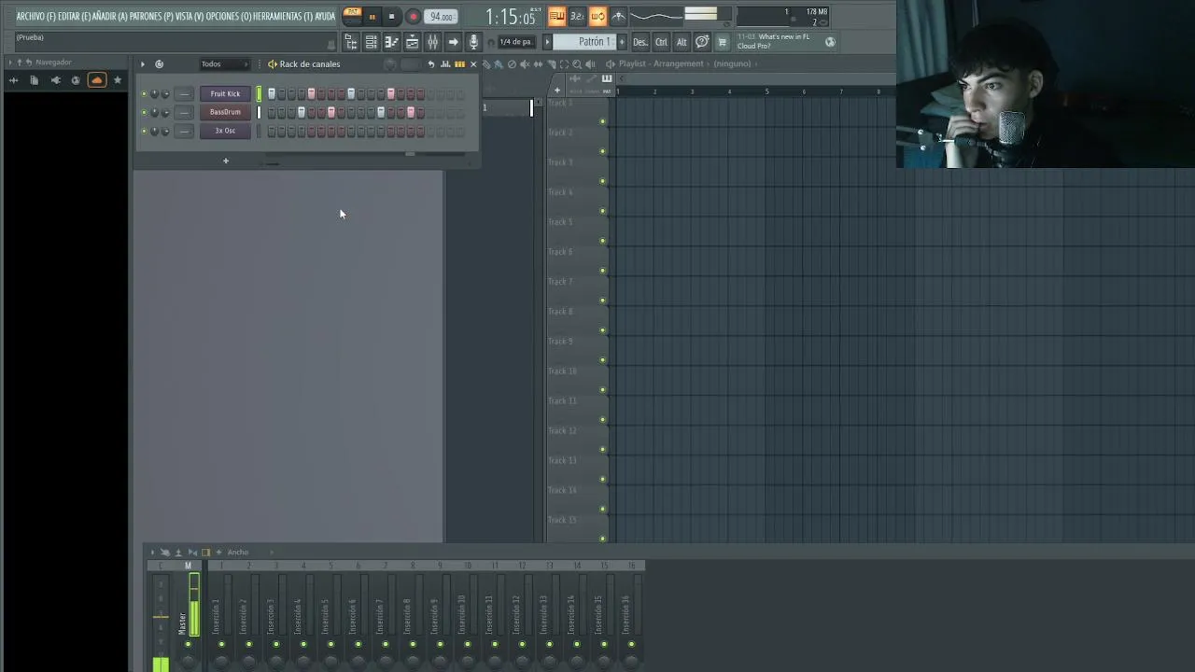Click the globe online news icon

(x=830, y=41)
